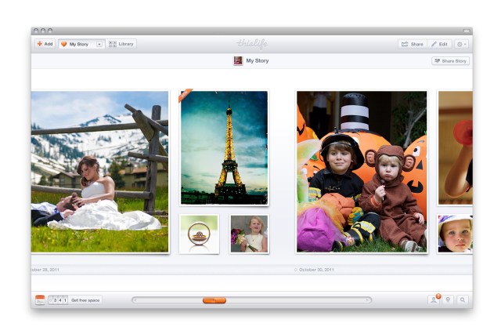Click the My Story heading text
The image size is (501, 334).
click(x=258, y=60)
